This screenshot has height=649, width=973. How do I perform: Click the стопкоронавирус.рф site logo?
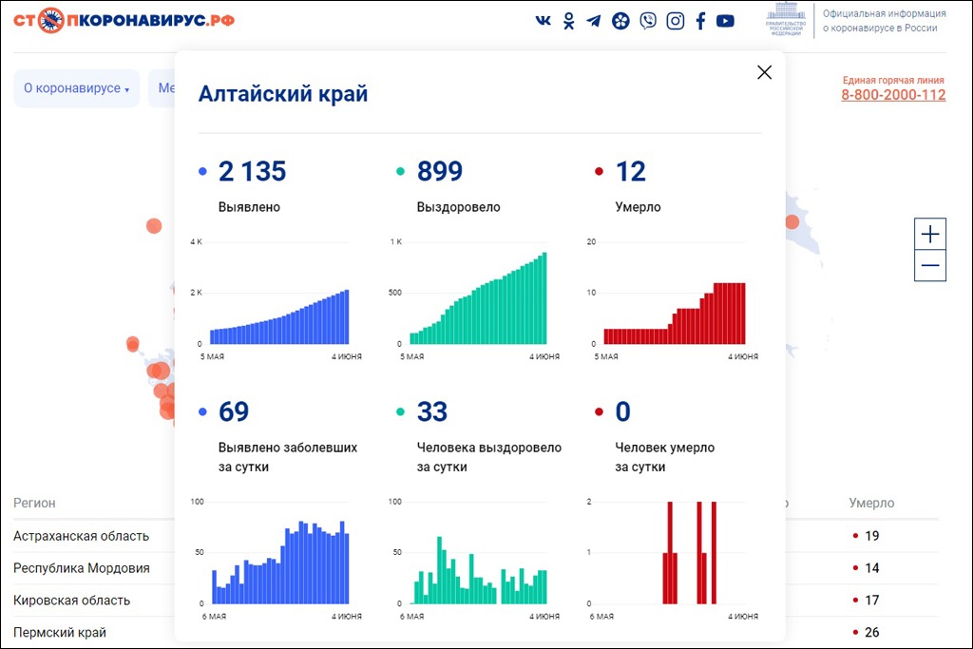(x=124, y=20)
